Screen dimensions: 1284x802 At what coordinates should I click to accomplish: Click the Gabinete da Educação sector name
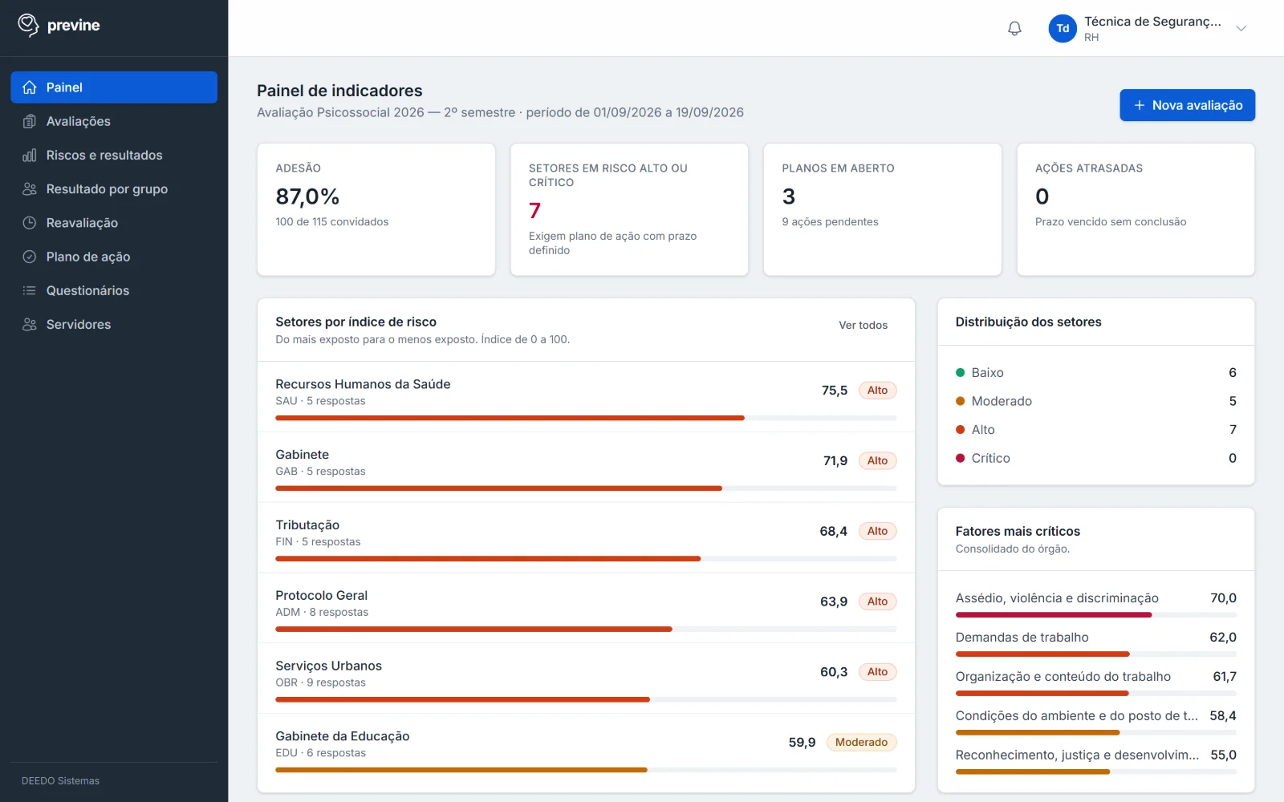pyautogui.click(x=342, y=736)
